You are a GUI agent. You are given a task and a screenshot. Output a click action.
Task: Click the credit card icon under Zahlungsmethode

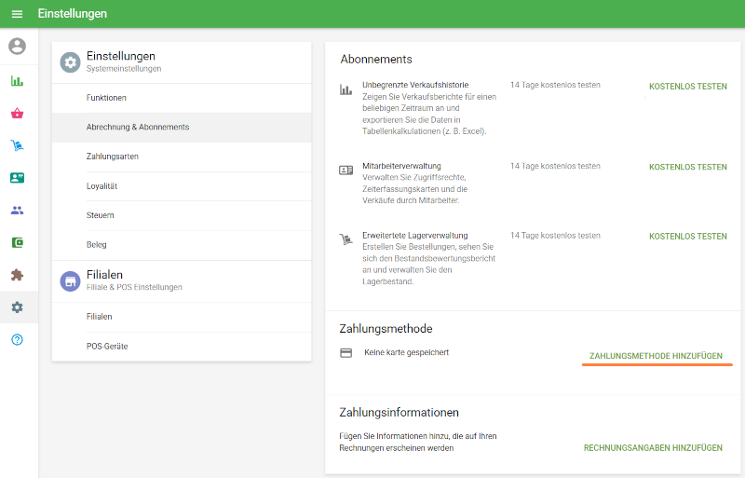pyautogui.click(x=345, y=353)
